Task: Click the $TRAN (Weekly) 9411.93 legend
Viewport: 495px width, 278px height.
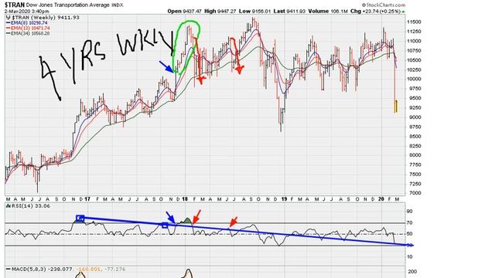Action: 43,18
